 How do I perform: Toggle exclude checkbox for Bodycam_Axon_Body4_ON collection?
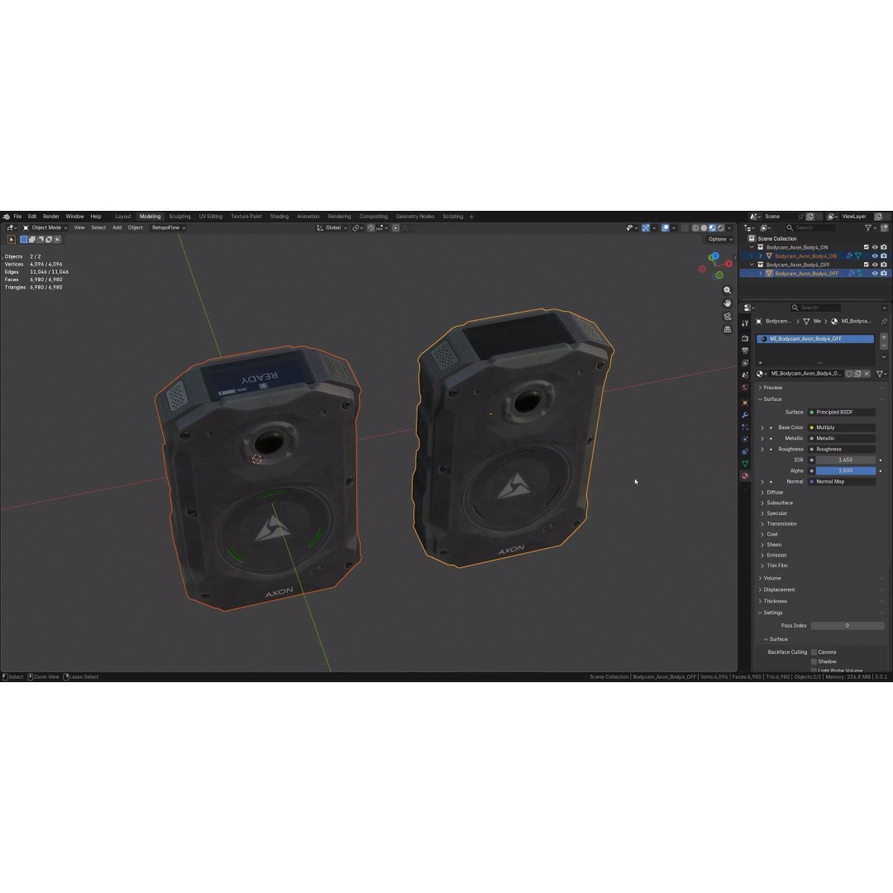(x=867, y=247)
